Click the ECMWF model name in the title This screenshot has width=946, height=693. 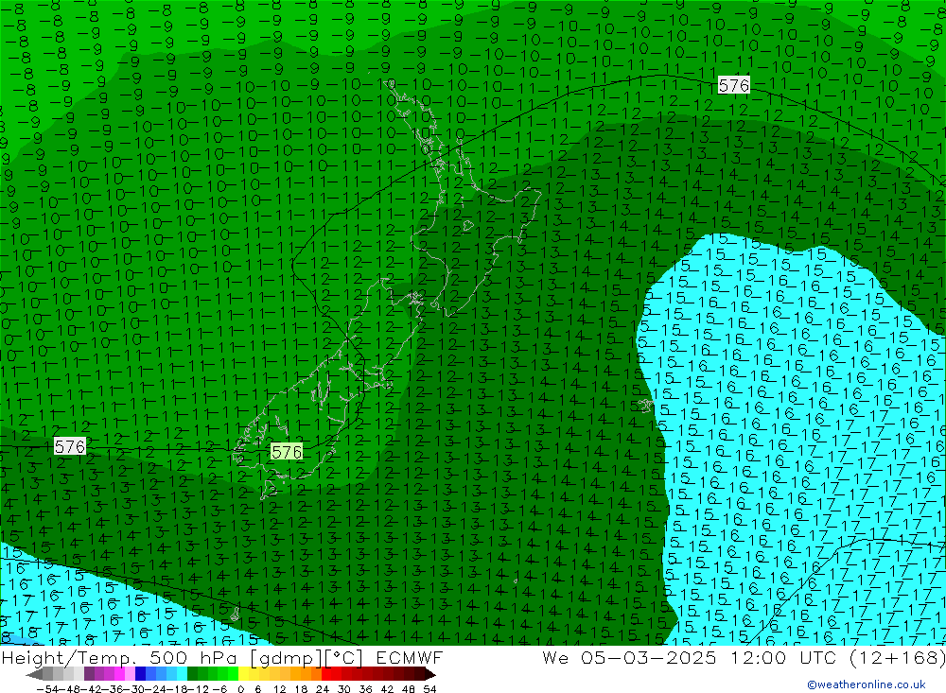pos(410,657)
